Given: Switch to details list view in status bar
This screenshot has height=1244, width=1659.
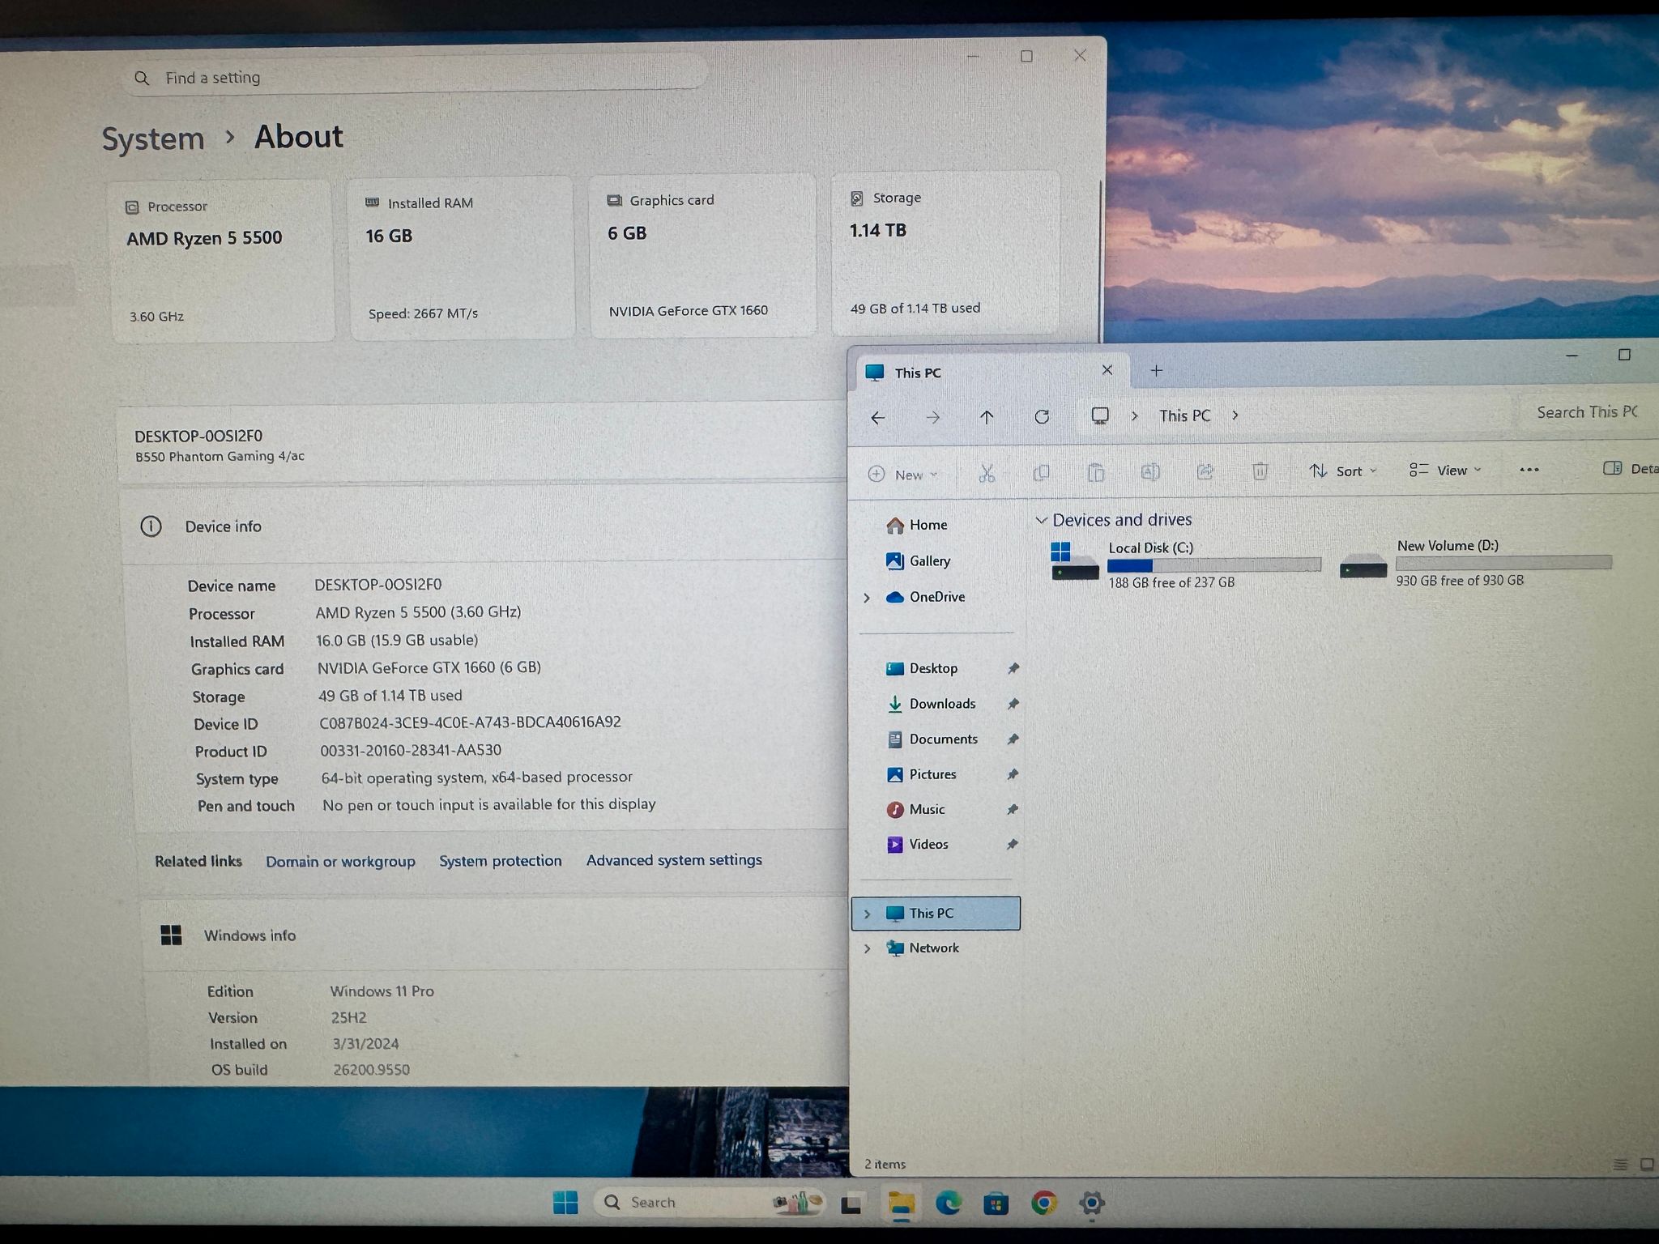Looking at the screenshot, I should pos(1620,1165).
